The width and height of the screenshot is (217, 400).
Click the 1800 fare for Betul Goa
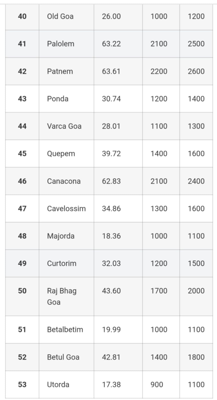pyautogui.click(x=196, y=357)
